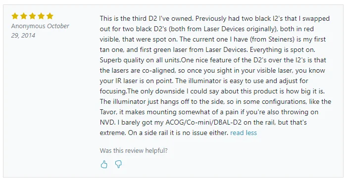Click the third star in the rating
Viewport: 346px width, 181px height.
pyautogui.click(x=33, y=16)
